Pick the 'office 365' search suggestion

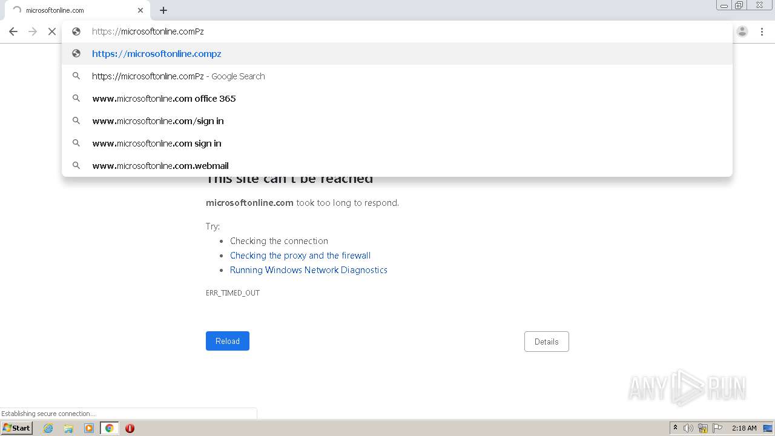tap(397, 99)
